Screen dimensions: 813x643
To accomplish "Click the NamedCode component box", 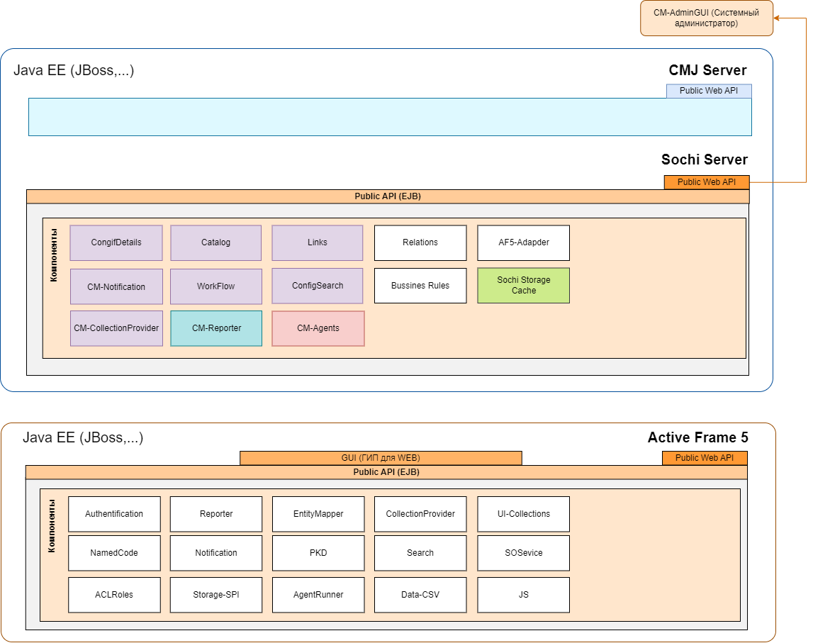I will pos(114,553).
